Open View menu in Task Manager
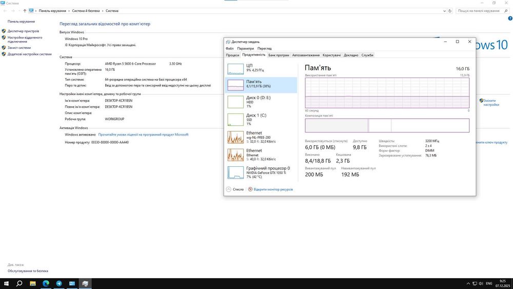 pyautogui.click(x=264, y=48)
